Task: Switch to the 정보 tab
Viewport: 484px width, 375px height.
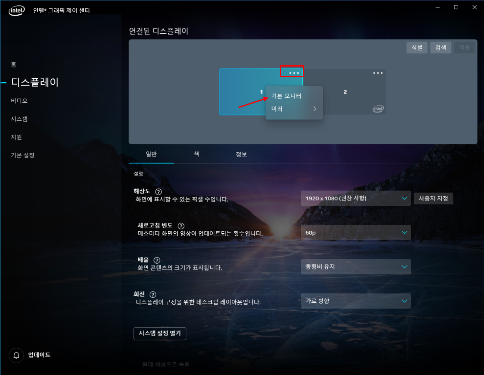Action: click(241, 154)
